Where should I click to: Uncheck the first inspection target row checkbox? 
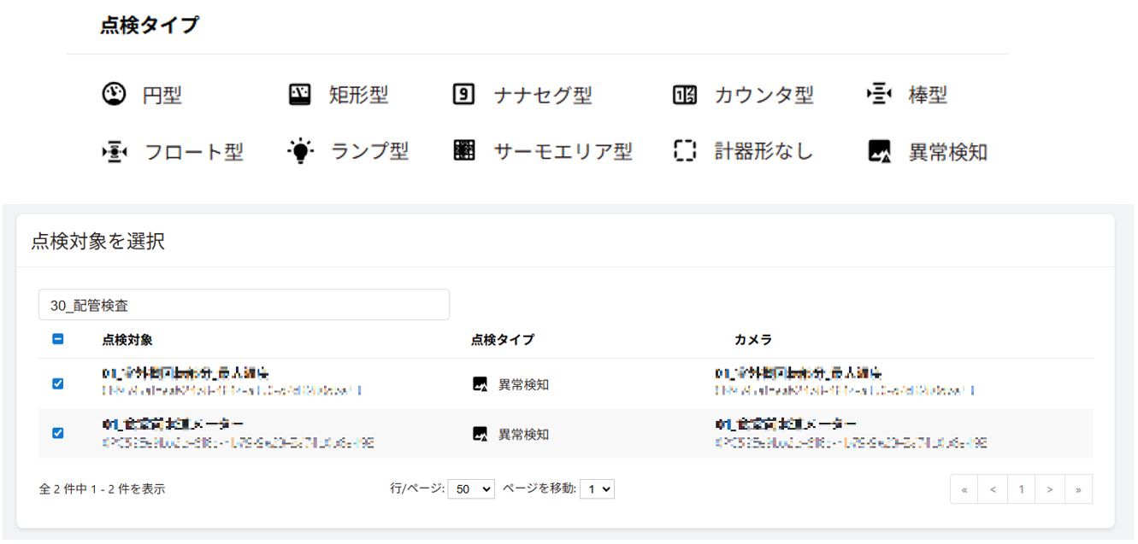58,383
